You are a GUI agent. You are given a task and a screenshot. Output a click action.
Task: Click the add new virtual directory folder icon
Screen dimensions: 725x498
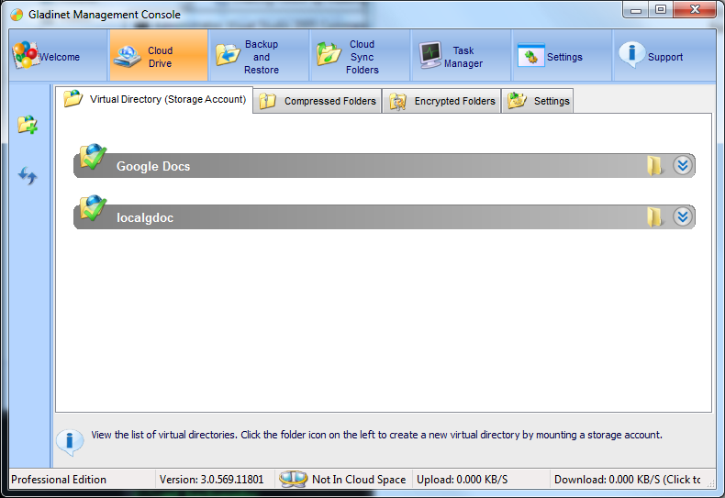pyautogui.click(x=28, y=125)
